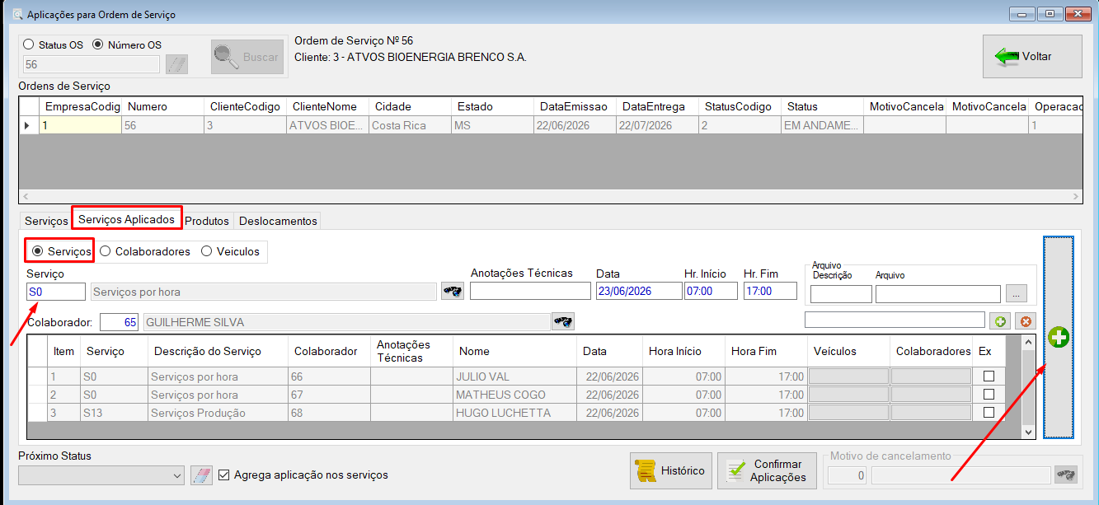Add applied service with large green plus
Screen dimensions: 1099x505
[x=1059, y=337]
